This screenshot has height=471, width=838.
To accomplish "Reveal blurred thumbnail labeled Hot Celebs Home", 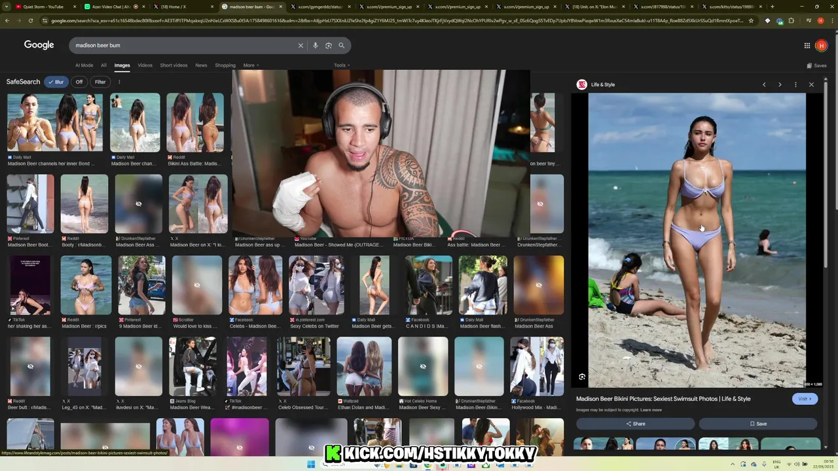I will (x=423, y=366).
